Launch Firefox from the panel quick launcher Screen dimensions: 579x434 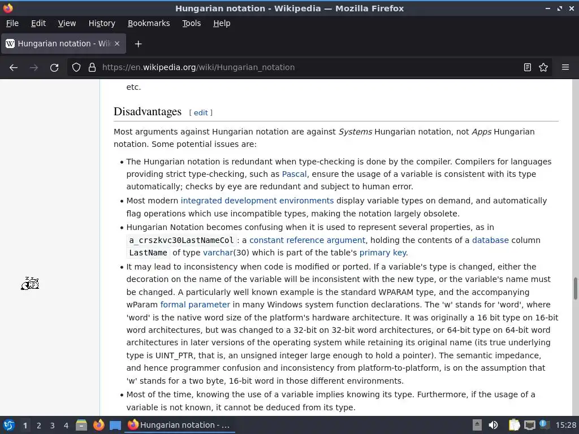[x=98, y=425]
